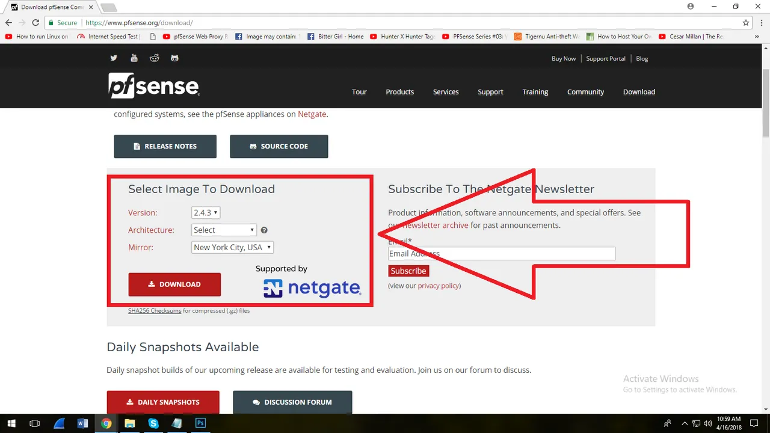Open Word from the taskbar
This screenshot has width=770, height=433.
coord(82,423)
